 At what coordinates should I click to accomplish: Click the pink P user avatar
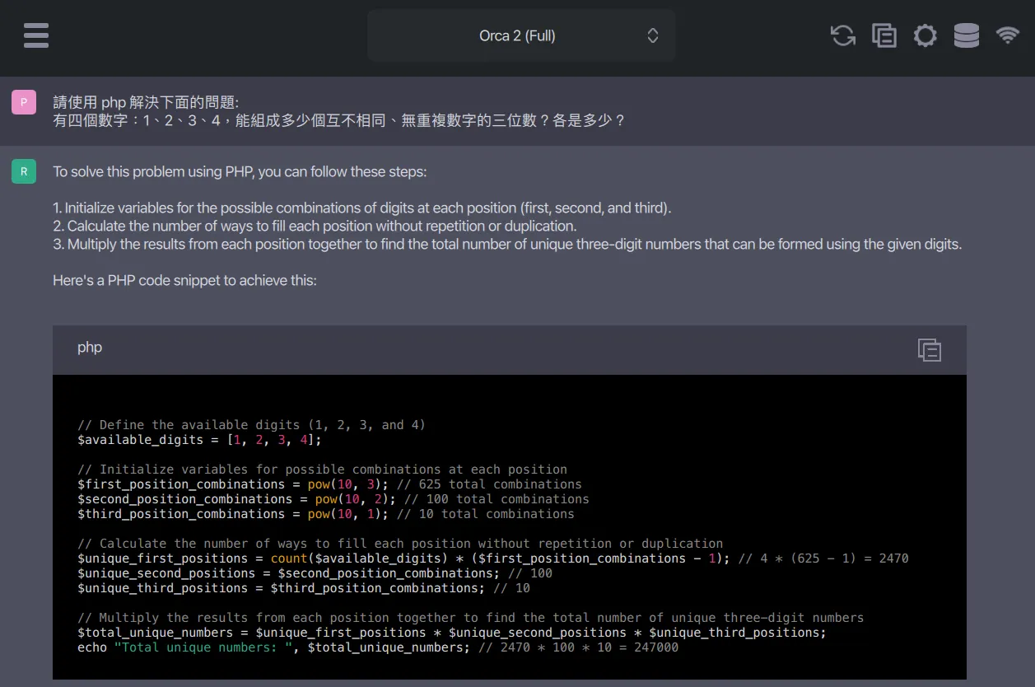click(24, 102)
